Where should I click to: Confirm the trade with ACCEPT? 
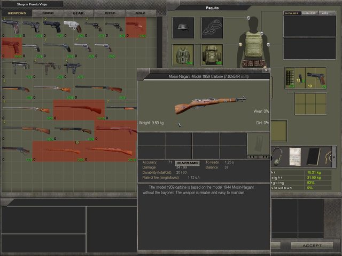coord(312,245)
